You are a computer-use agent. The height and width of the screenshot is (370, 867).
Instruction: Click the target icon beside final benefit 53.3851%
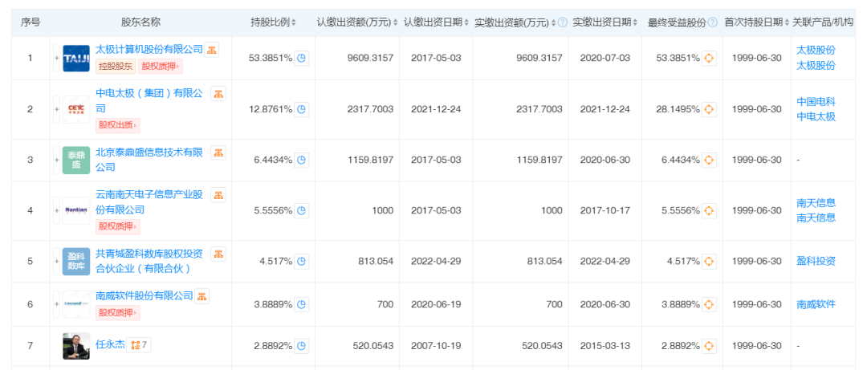(x=709, y=58)
